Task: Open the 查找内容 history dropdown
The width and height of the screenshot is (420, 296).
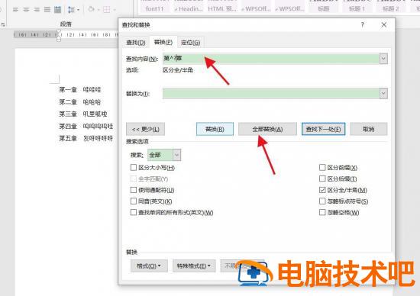Action: 383,58
